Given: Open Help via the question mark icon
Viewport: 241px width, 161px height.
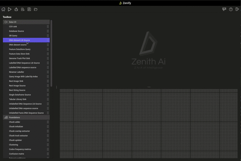Looking at the screenshot, I should click(231, 9).
